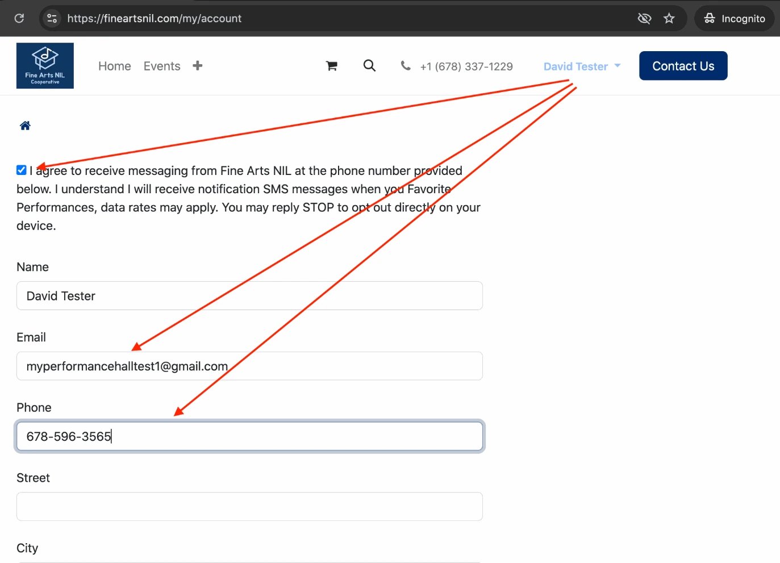Expand the plus icon beside Events
780x563 pixels.
pos(198,66)
